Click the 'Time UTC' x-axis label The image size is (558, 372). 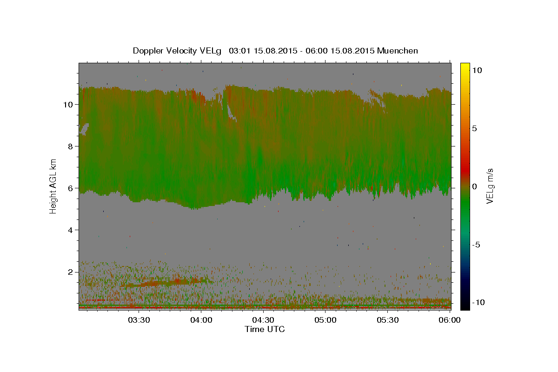[x=265, y=329]
